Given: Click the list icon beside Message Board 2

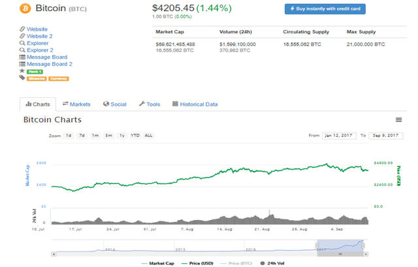Looking at the screenshot, I should (22, 64).
